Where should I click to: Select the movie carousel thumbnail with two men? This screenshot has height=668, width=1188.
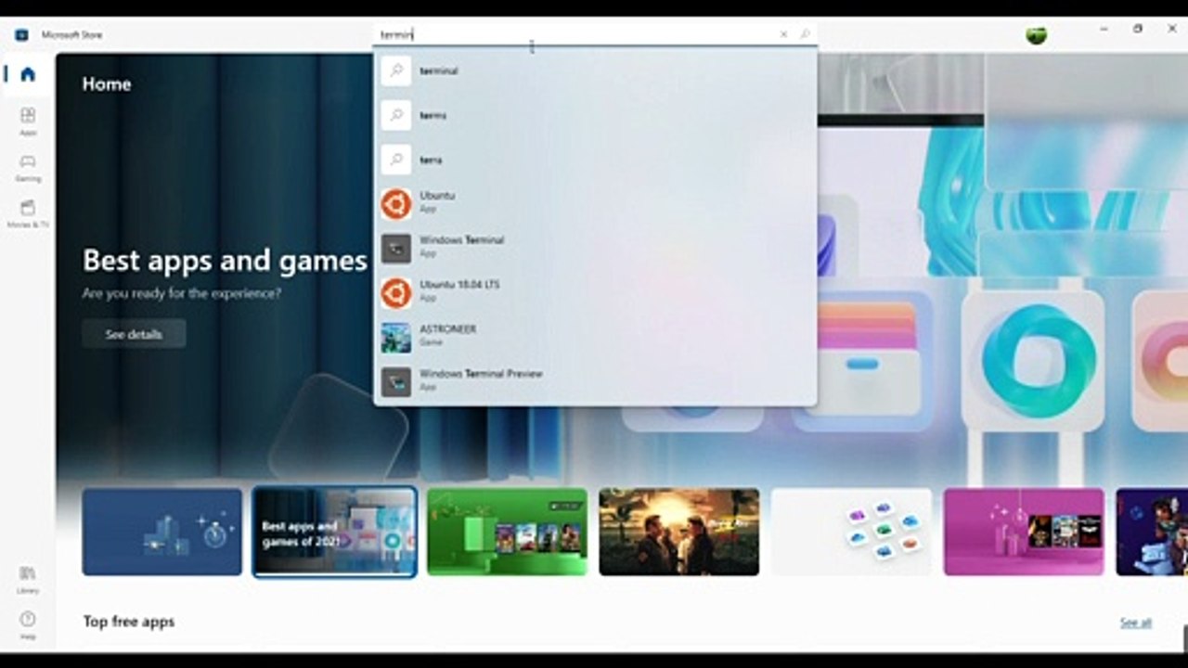[679, 533]
